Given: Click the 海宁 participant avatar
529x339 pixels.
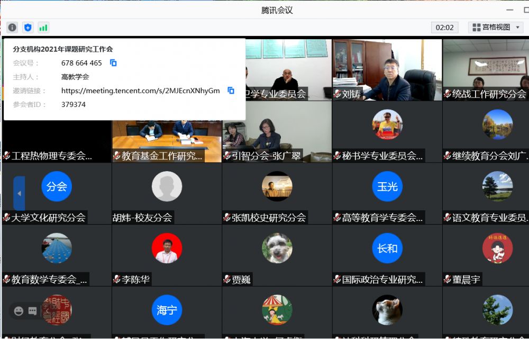Looking at the screenshot, I should (x=167, y=310).
